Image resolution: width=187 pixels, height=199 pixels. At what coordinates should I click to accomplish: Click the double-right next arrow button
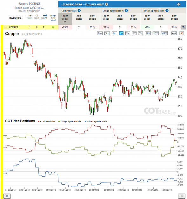pyautogui.click(x=182, y=196)
